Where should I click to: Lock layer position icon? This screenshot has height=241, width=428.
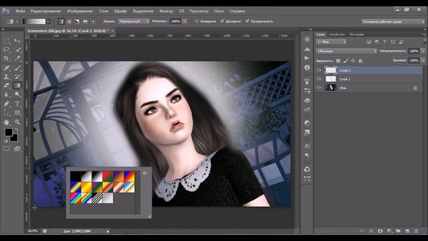353,61
